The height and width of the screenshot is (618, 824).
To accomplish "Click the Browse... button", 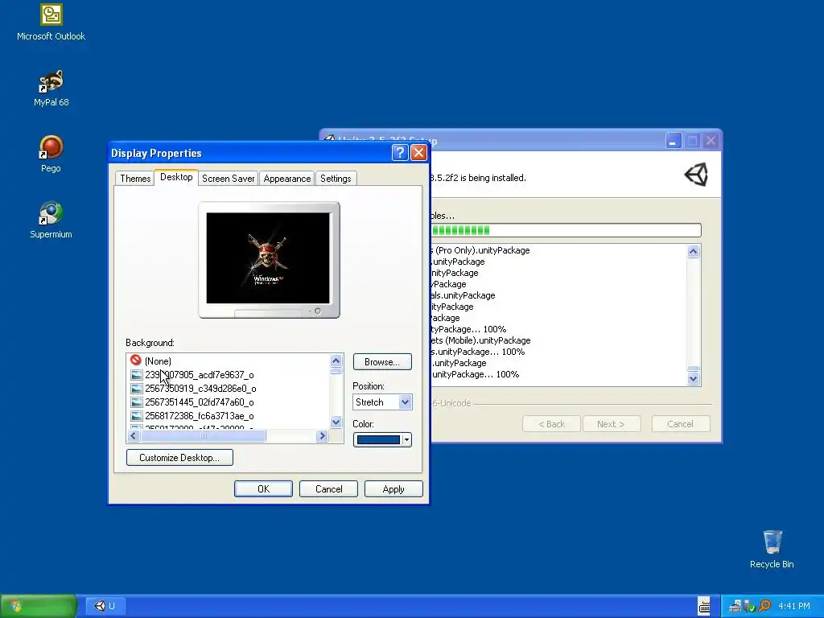I will 382,361.
